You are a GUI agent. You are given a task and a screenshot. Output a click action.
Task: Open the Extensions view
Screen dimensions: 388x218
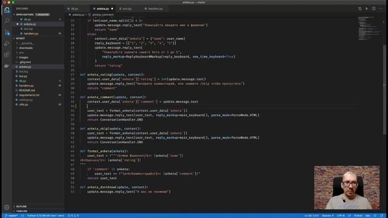[x=7, y=54]
